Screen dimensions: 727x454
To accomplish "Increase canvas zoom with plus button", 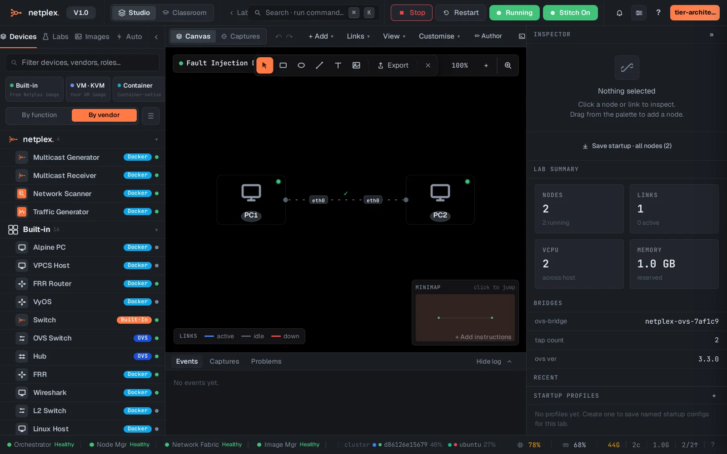I will 486,65.
